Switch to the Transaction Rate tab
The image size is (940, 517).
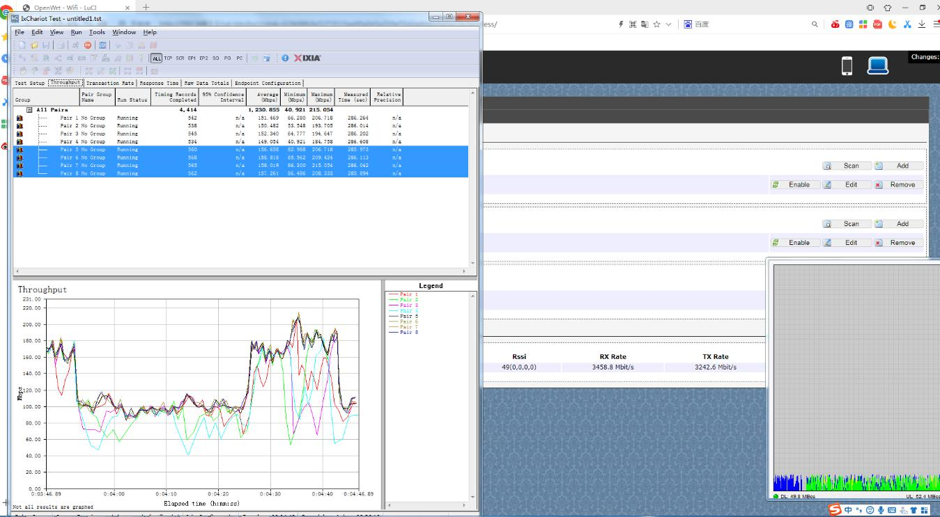(x=109, y=83)
